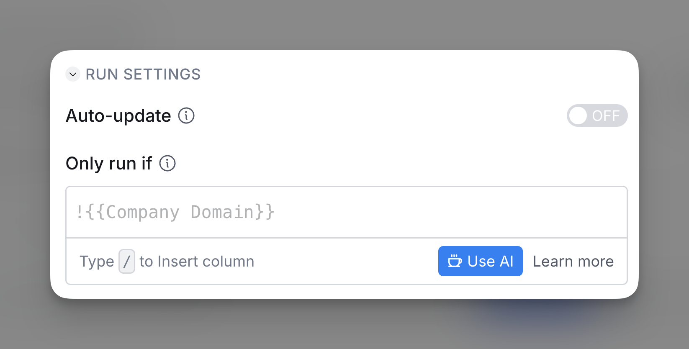Click the coffee cup icon in Use AI

pos(455,261)
